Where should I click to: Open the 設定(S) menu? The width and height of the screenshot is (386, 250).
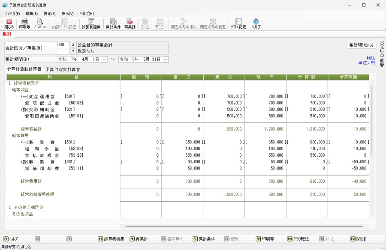tap(49, 14)
